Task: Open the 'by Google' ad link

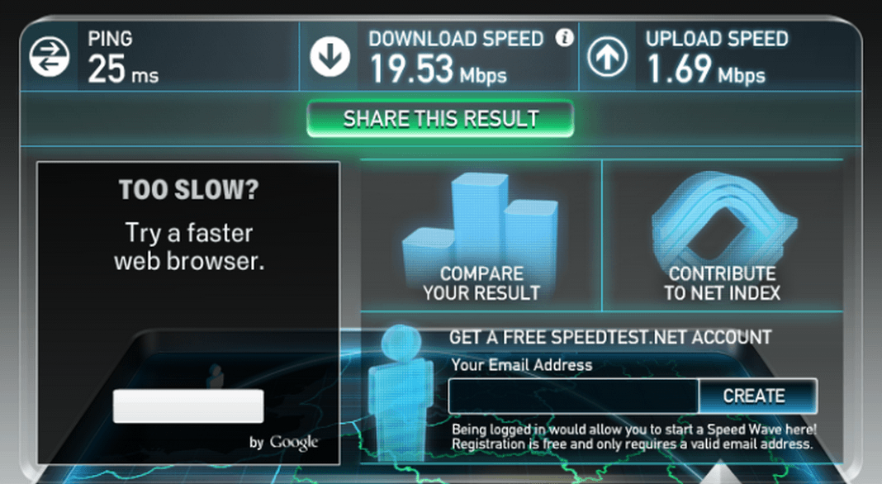Action: (284, 443)
